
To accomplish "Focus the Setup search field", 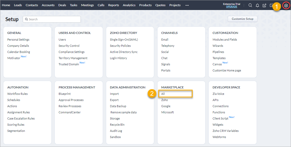I will point(52,19).
